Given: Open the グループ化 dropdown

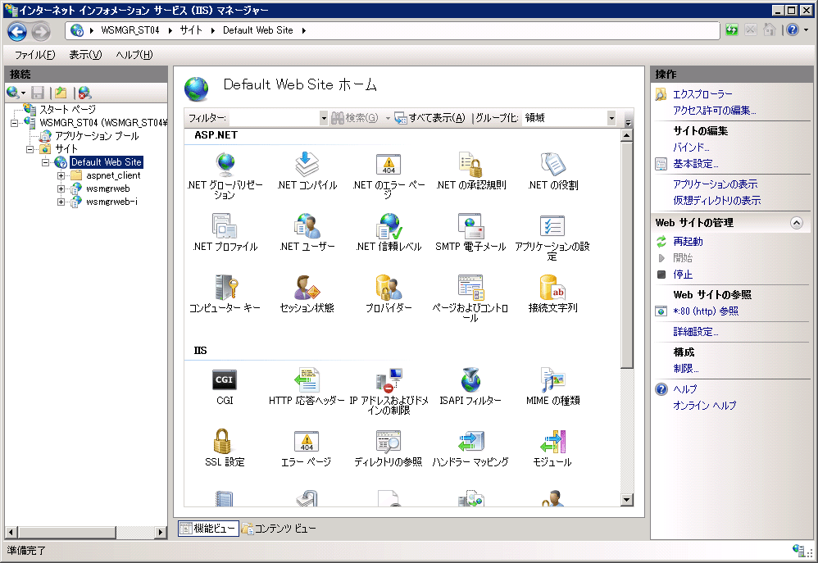Looking at the screenshot, I should (611, 118).
